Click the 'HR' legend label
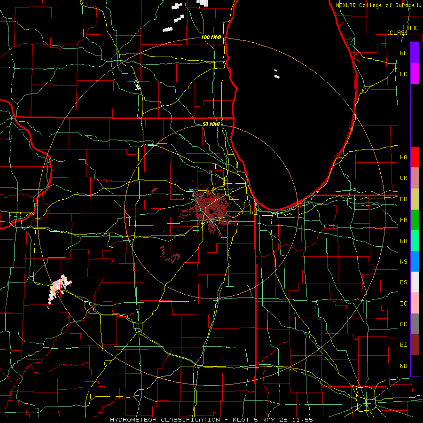Screen dimensions: 423x423 [403, 220]
